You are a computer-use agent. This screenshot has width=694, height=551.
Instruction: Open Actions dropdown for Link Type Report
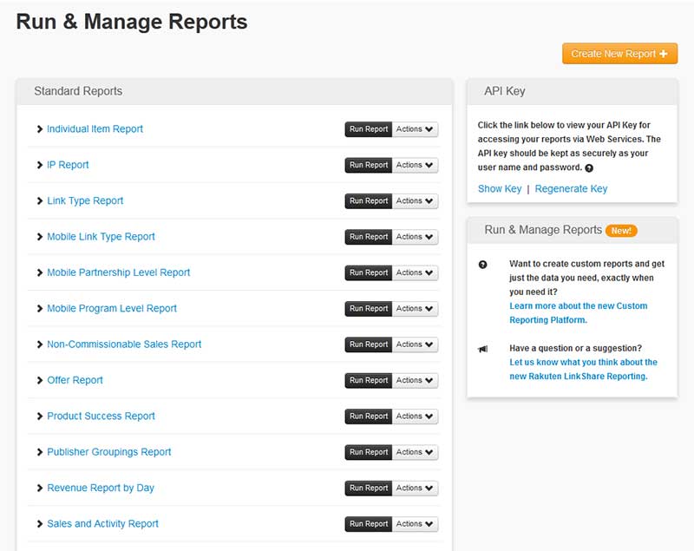[416, 201]
